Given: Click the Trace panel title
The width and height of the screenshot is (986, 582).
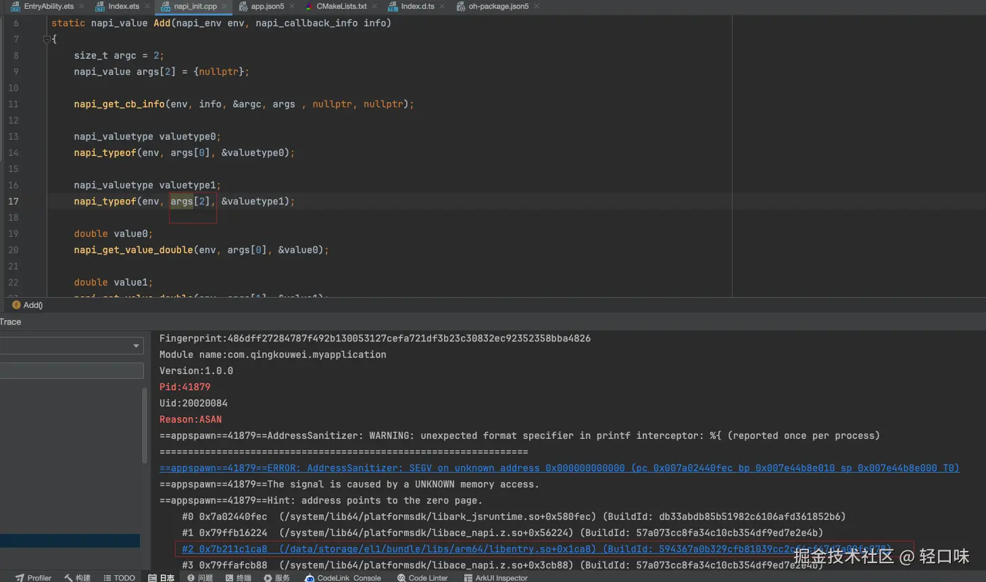Looking at the screenshot, I should point(11,322).
